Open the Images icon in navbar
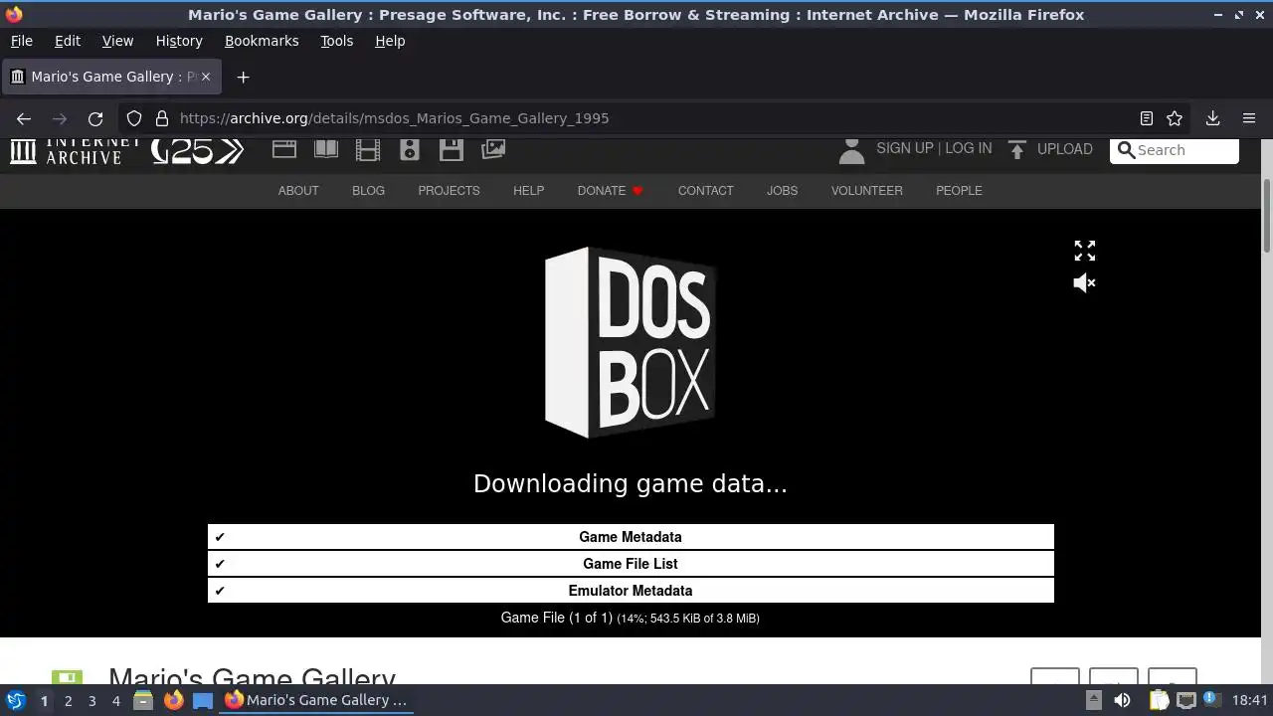1273x716 pixels. [x=493, y=149]
